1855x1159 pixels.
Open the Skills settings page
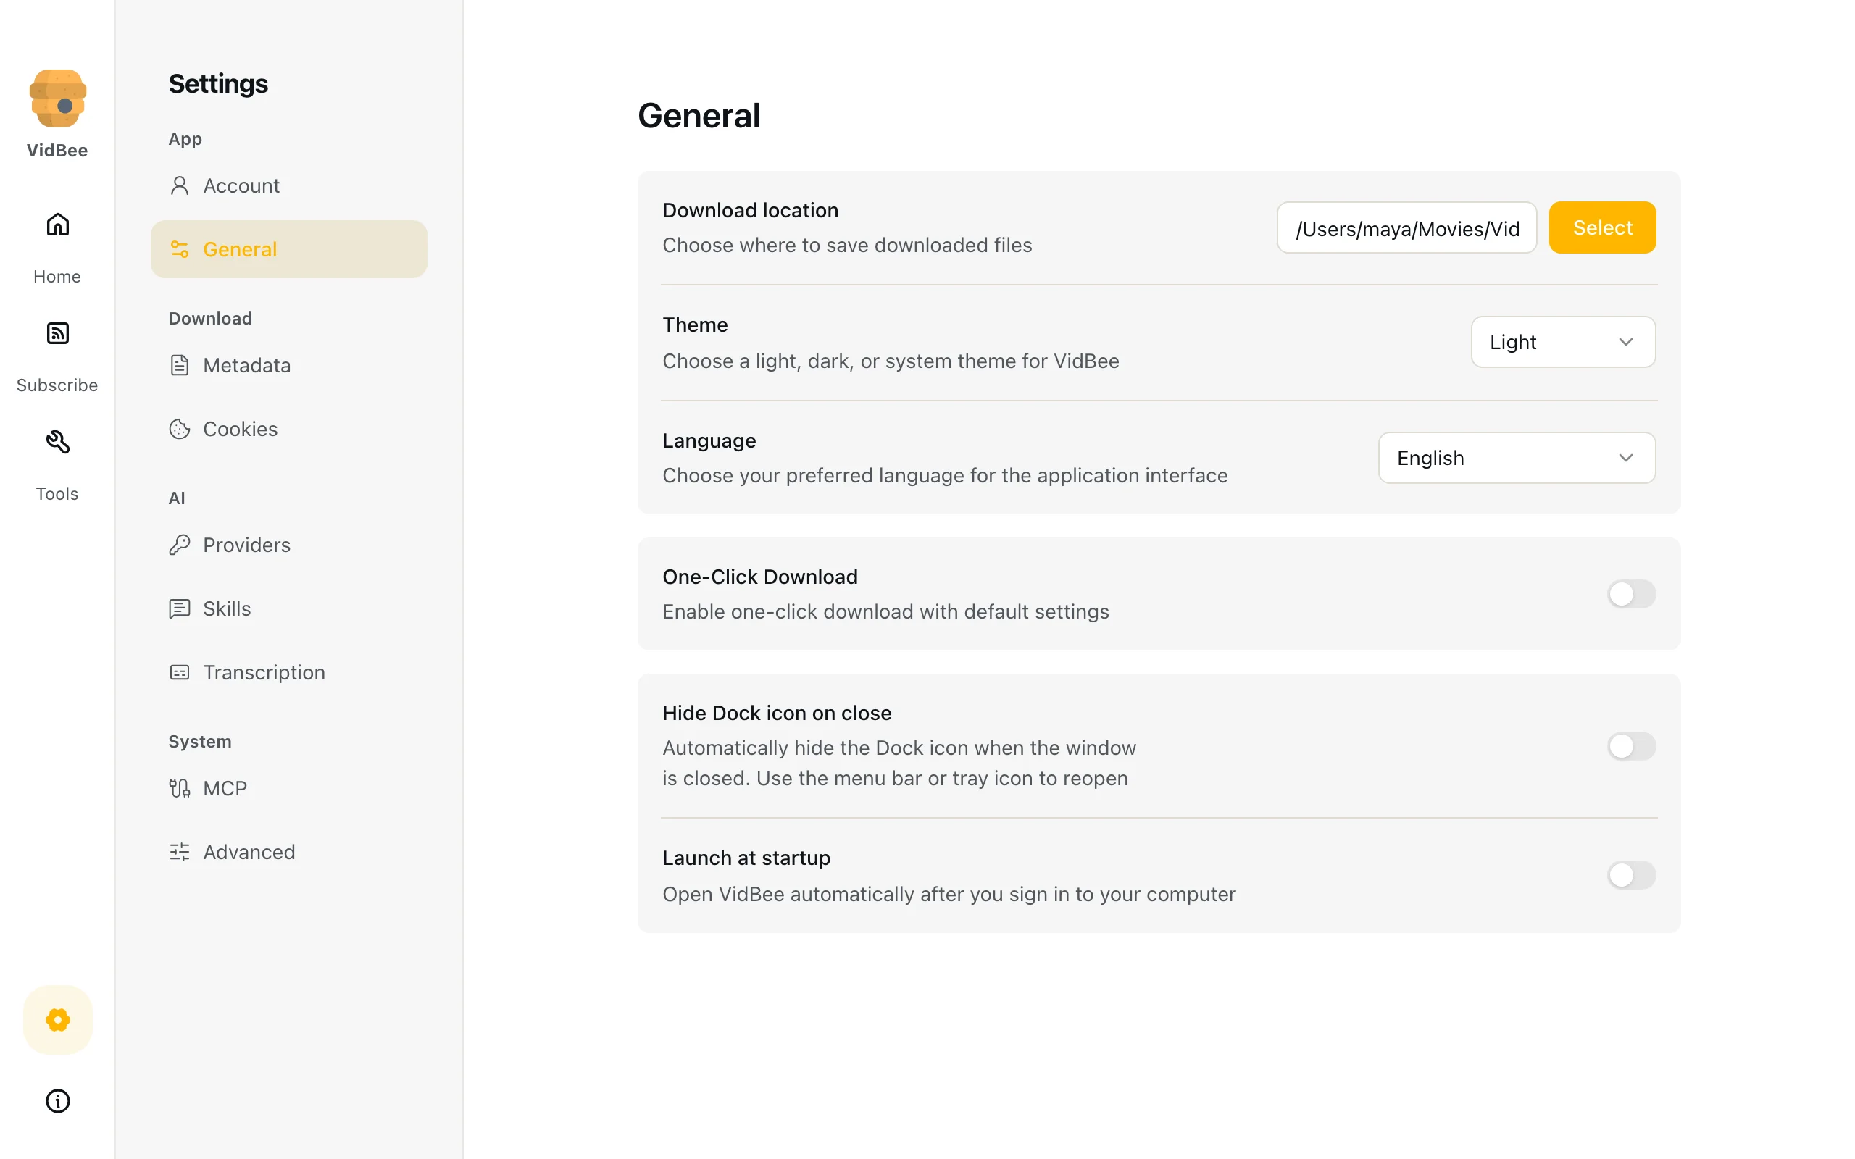(289, 608)
